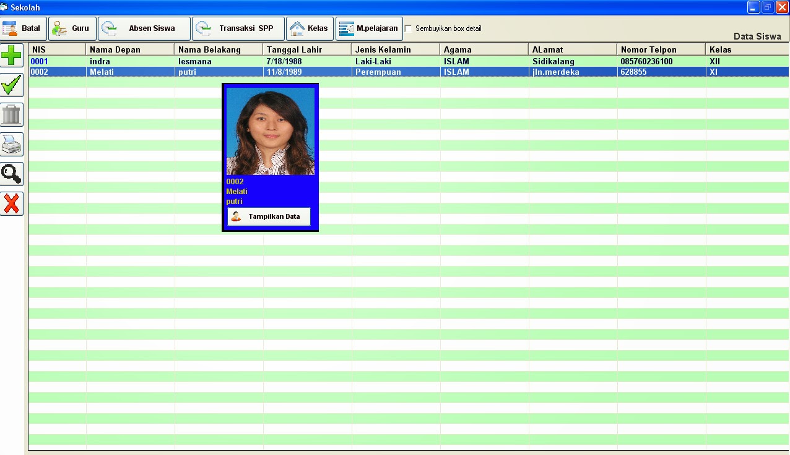Click the address cell 'Sidikalang'
The width and height of the screenshot is (790, 455).
[x=573, y=61]
